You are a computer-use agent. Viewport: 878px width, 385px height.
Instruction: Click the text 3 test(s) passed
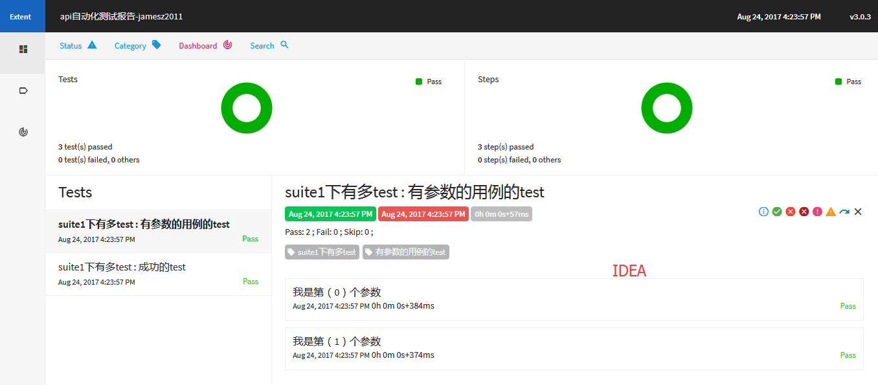pos(85,147)
